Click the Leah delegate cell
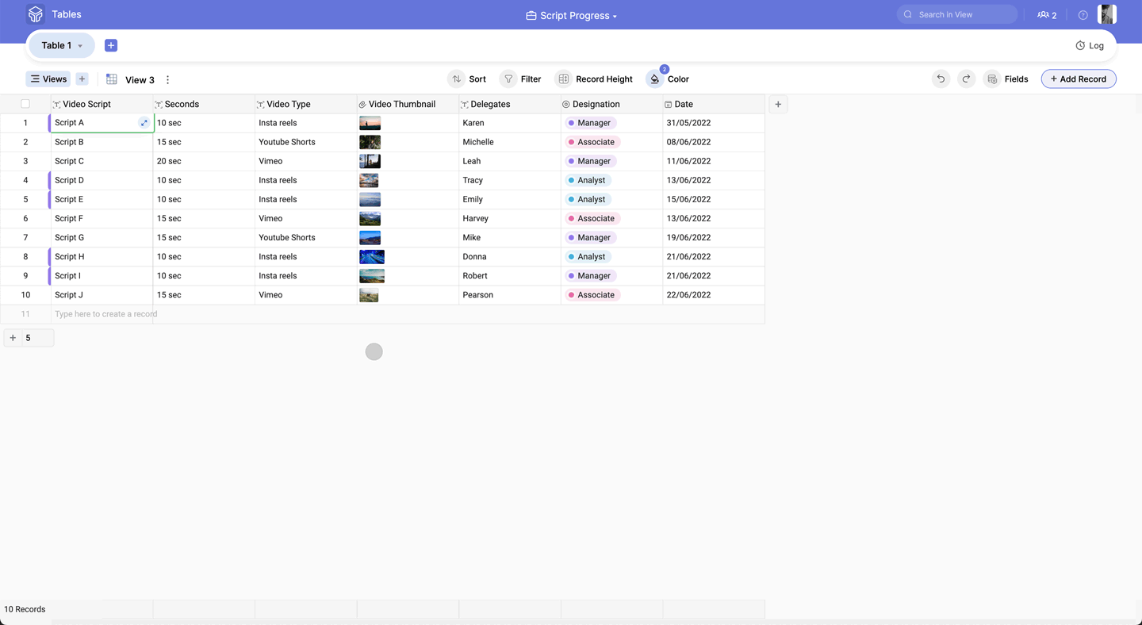Screen dimensions: 1142x625 [510, 161]
